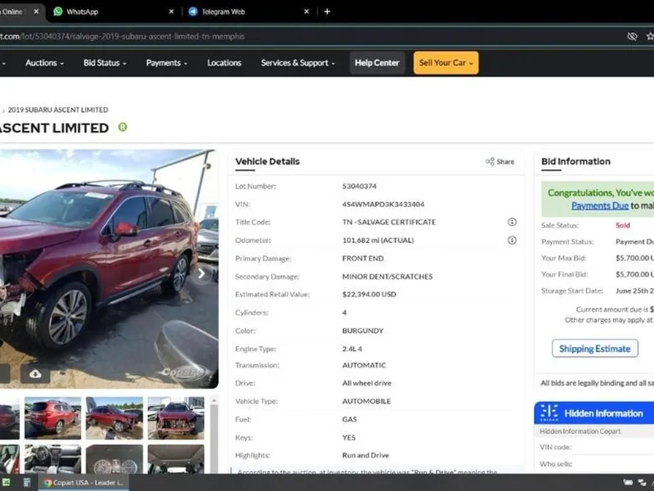This screenshot has width=654, height=491.
Task: Expand the Auctions dropdown menu
Action: click(44, 63)
